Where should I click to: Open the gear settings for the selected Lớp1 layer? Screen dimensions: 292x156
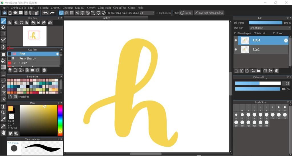pos(286,41)
